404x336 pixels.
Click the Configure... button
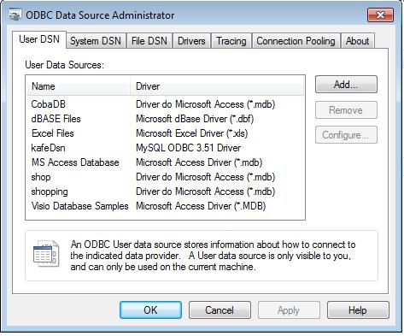click(346, 135)
